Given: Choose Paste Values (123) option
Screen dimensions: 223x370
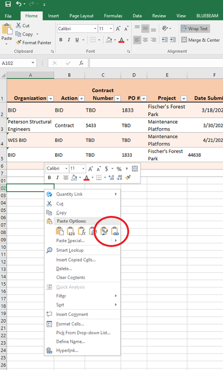Looking at the screenshot, I should pos(71,231).
